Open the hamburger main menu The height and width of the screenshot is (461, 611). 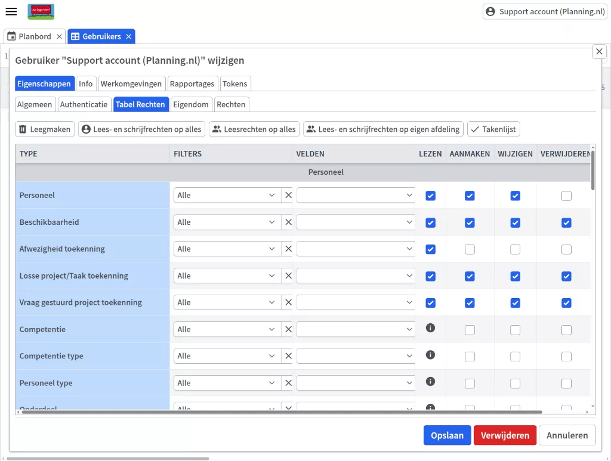click(11, 12)
